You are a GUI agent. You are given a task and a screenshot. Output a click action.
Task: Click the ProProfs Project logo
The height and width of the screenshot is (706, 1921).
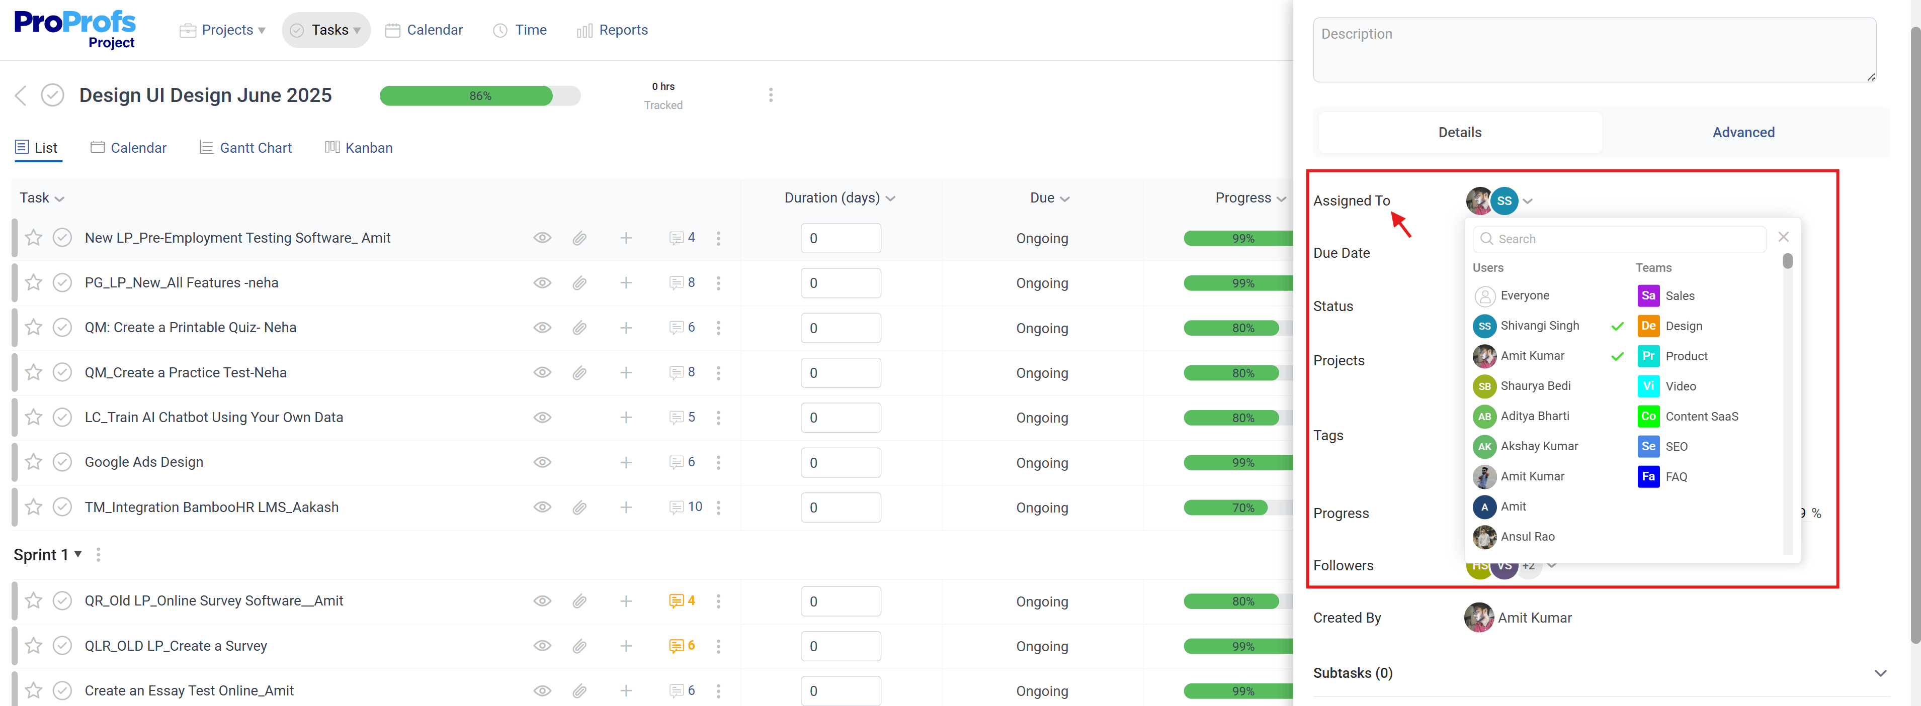[x=75, y=30]
